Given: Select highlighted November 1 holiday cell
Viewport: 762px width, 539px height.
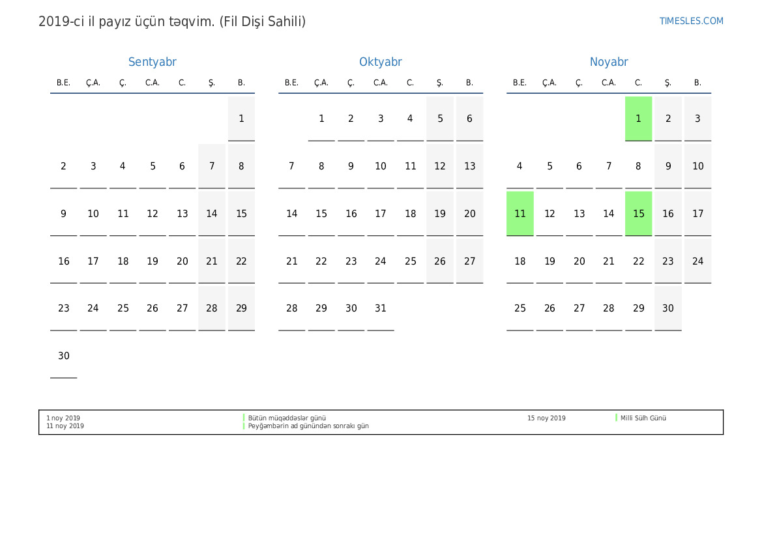Looking at the screenshot, I should [638, 119].
